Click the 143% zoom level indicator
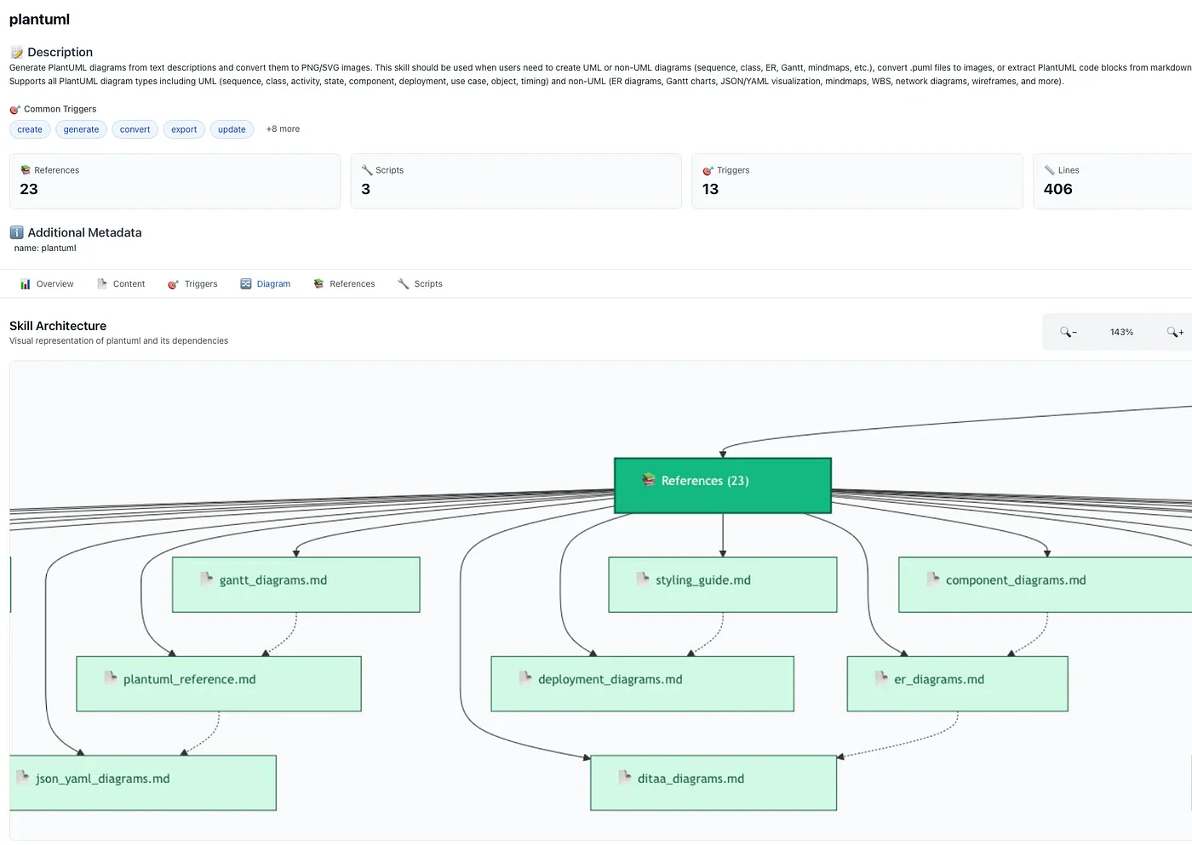The image size is (1192, 845). (x=1121, y=332)
